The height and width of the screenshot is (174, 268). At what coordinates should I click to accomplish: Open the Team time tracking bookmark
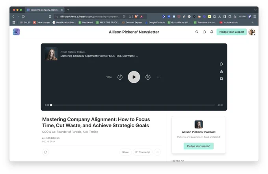coord(205,22)
